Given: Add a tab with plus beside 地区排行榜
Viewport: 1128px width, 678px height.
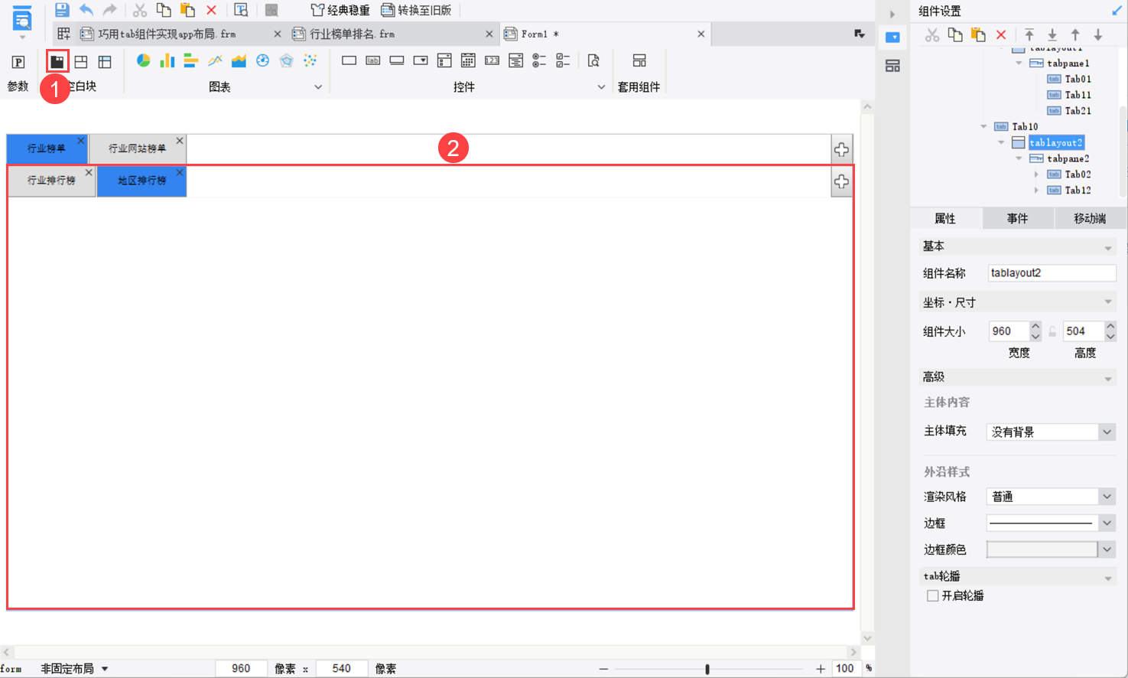Looking at the screenshot, I should click(x=841, y=182).
